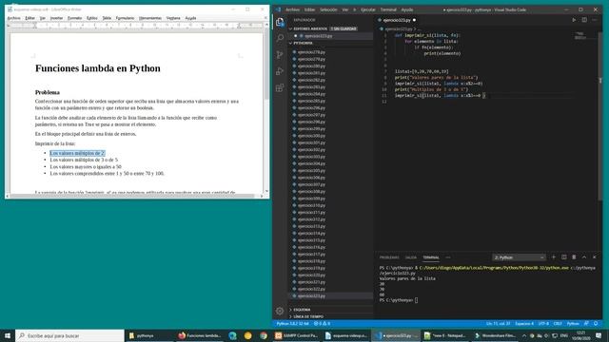Click the feedback icon in VS Code status bar

[x=586, y=323]
